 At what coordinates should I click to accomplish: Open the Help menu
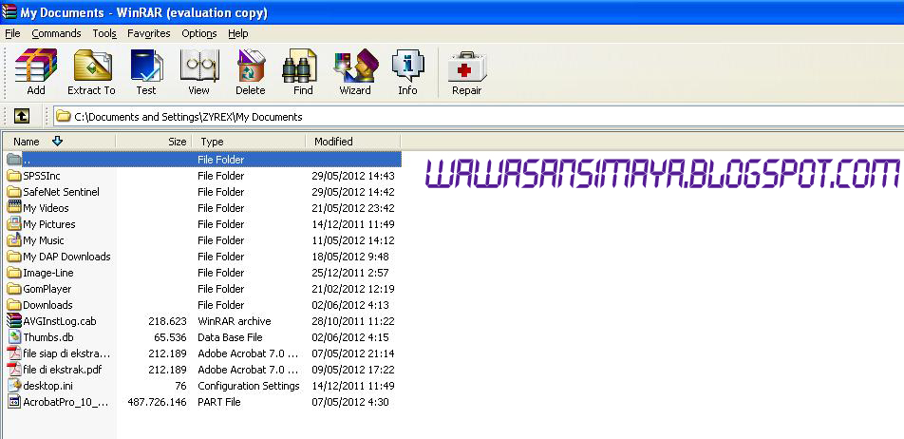238,33
